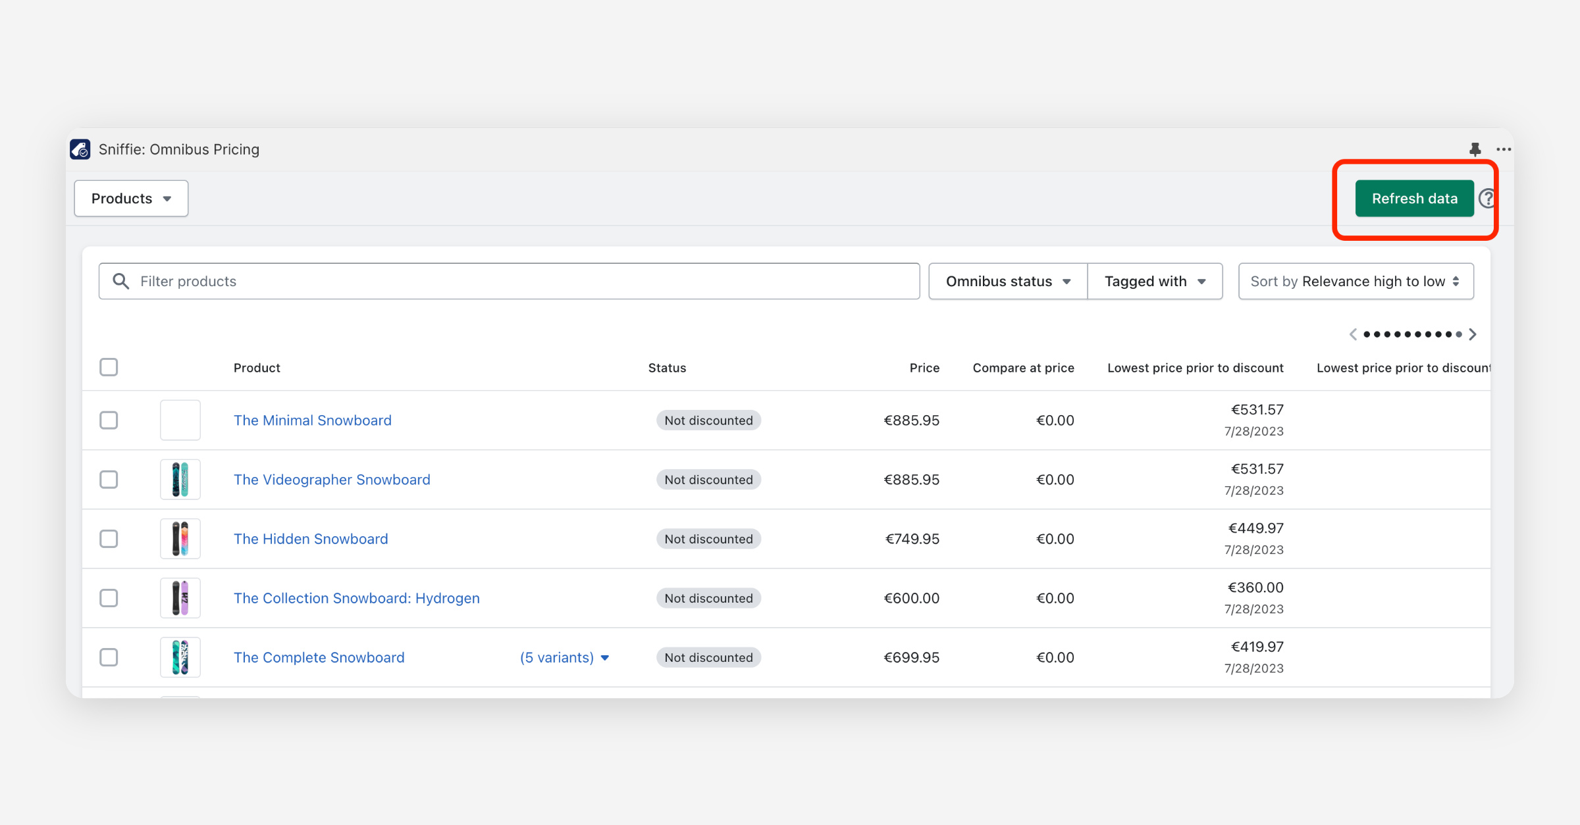
Task: Open the Products dropdown
Action: pos(131,199)
